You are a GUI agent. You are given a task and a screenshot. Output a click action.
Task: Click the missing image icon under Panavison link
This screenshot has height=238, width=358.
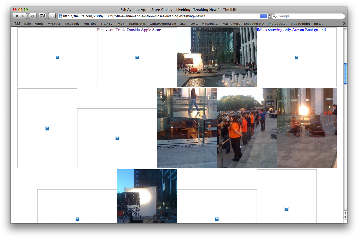pyautogui.click(x=137, y=57)
